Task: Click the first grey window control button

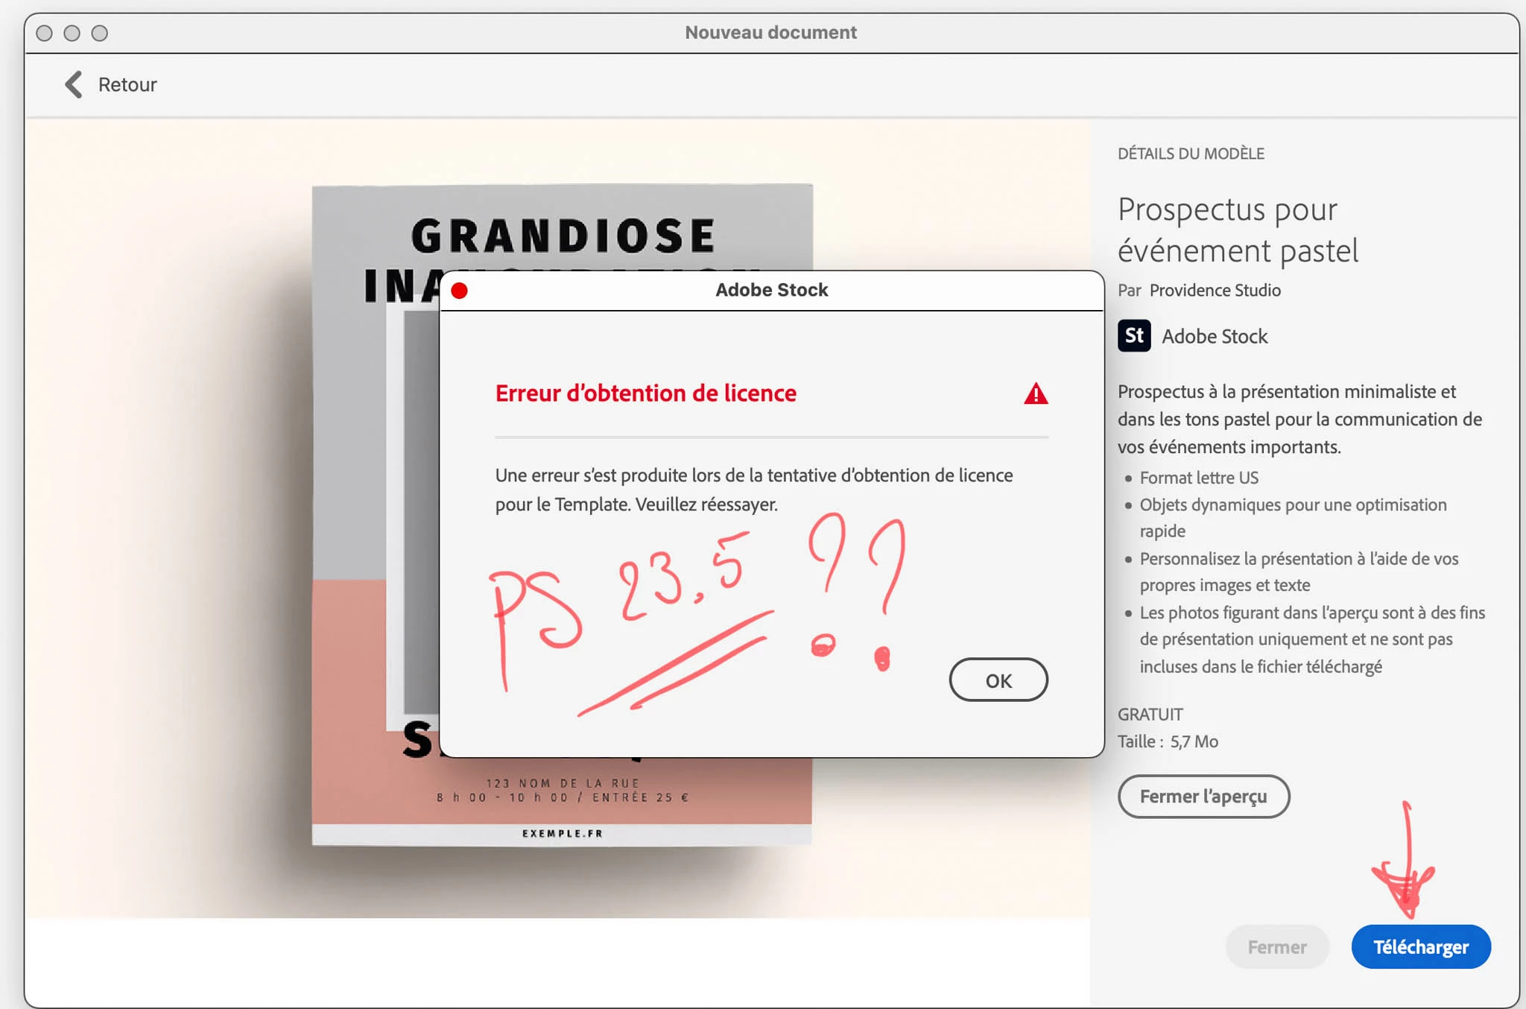Action: tap(44, 34)
